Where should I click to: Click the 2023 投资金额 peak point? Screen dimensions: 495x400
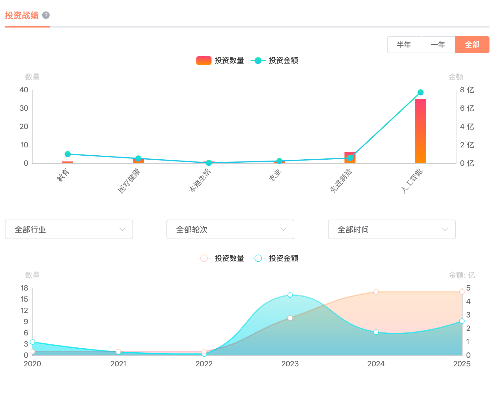[290, 295]
